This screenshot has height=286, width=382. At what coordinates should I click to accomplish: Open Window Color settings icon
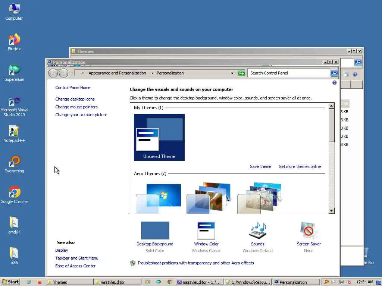point(206,231)
